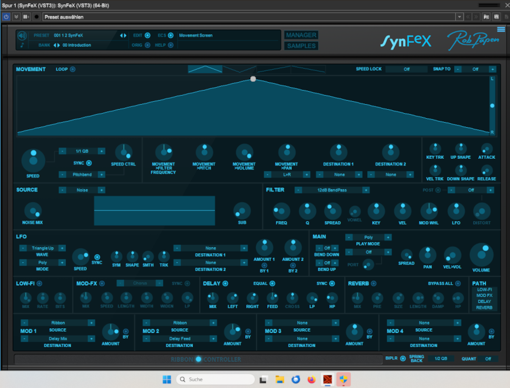510x388 pixels.
Task: Toggle the HELP button
Action: pos(170,45)
